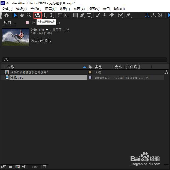Open the 编辑(E) menu

pyautogui.click(x=21, y=9)
